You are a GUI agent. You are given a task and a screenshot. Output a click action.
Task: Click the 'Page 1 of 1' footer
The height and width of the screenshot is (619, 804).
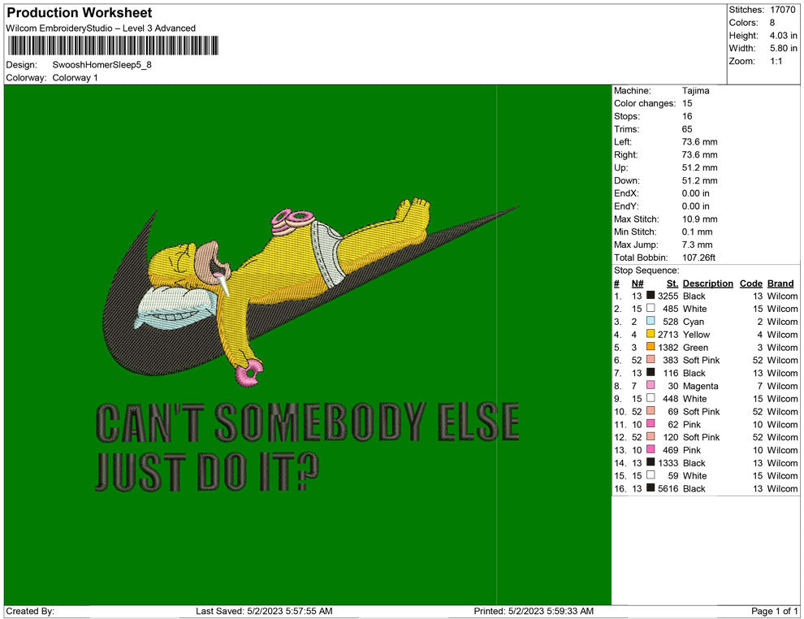pos(774,611)
